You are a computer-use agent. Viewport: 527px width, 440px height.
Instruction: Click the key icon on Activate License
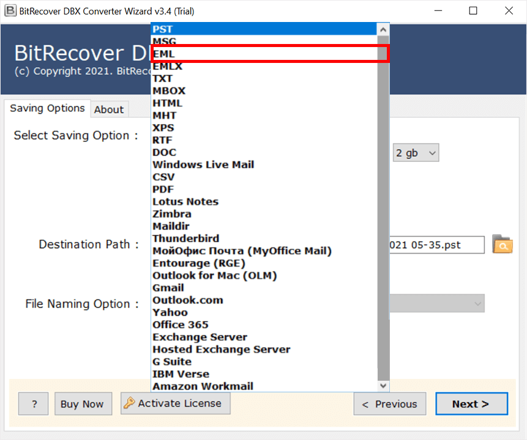[x=129, y=402]
